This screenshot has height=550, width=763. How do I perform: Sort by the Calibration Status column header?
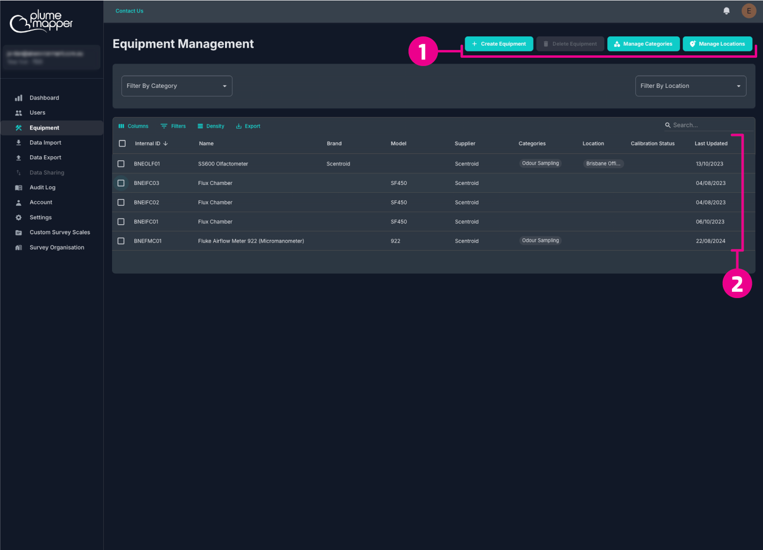click(x=652, y=144)
